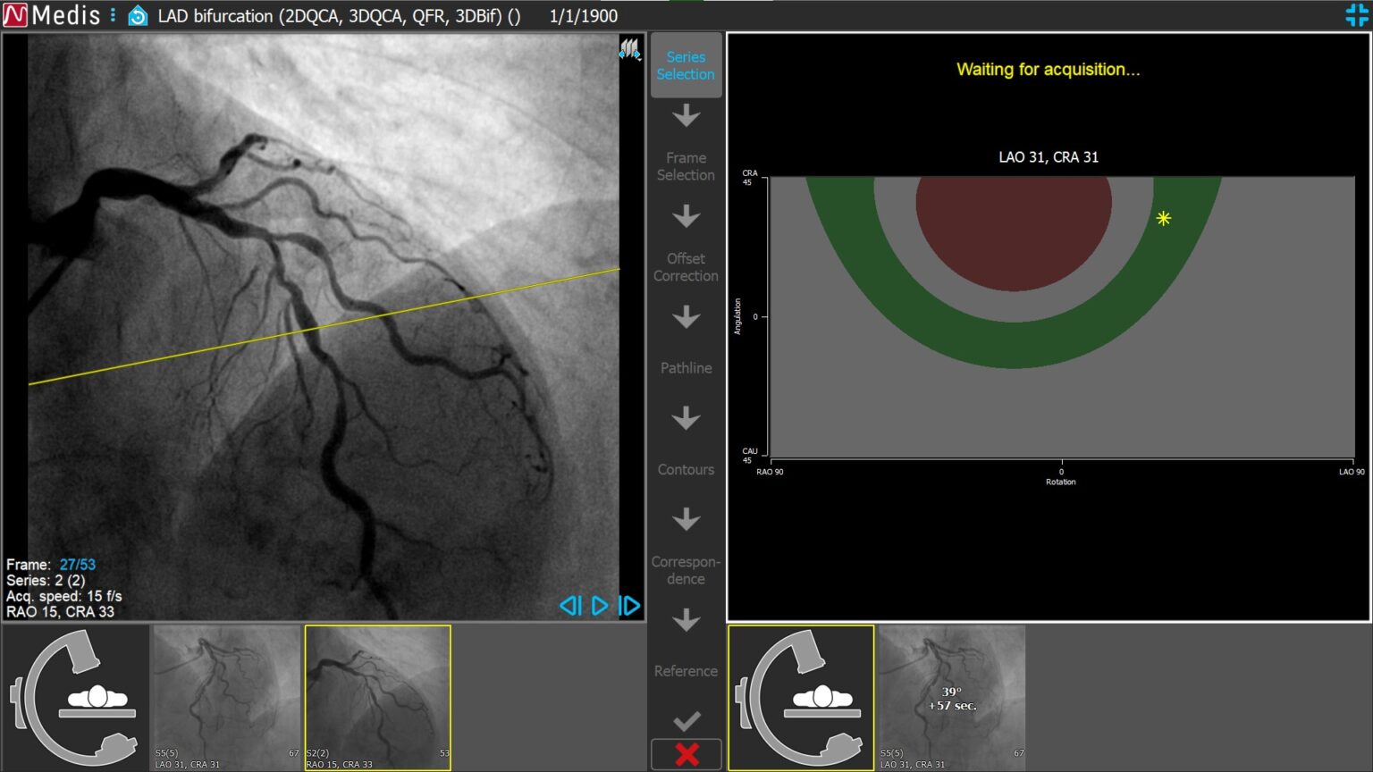Play the angiogram series

tap(600, 606)
